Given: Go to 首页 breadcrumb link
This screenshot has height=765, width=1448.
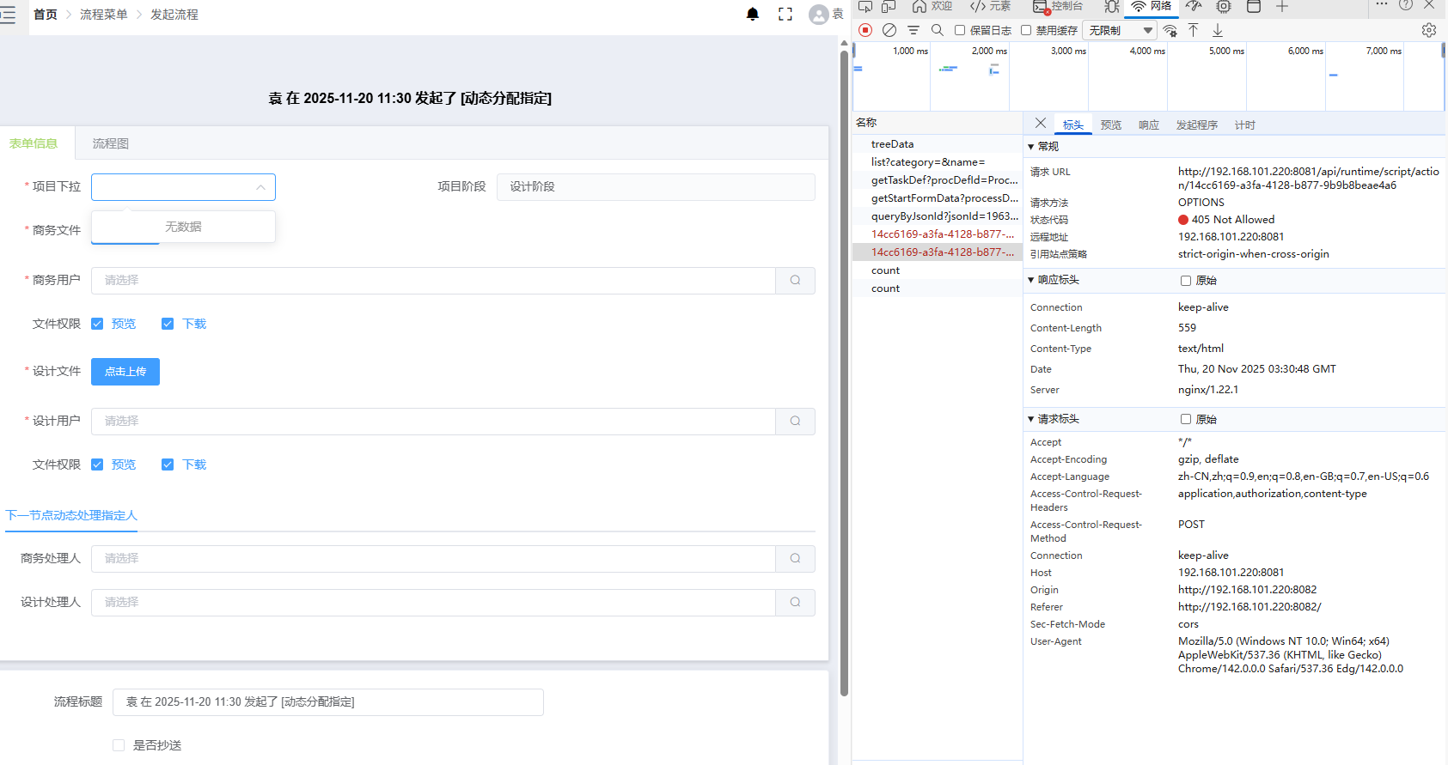Looking at the screenshot, I should pyautogui.click(x=46, y=15).
